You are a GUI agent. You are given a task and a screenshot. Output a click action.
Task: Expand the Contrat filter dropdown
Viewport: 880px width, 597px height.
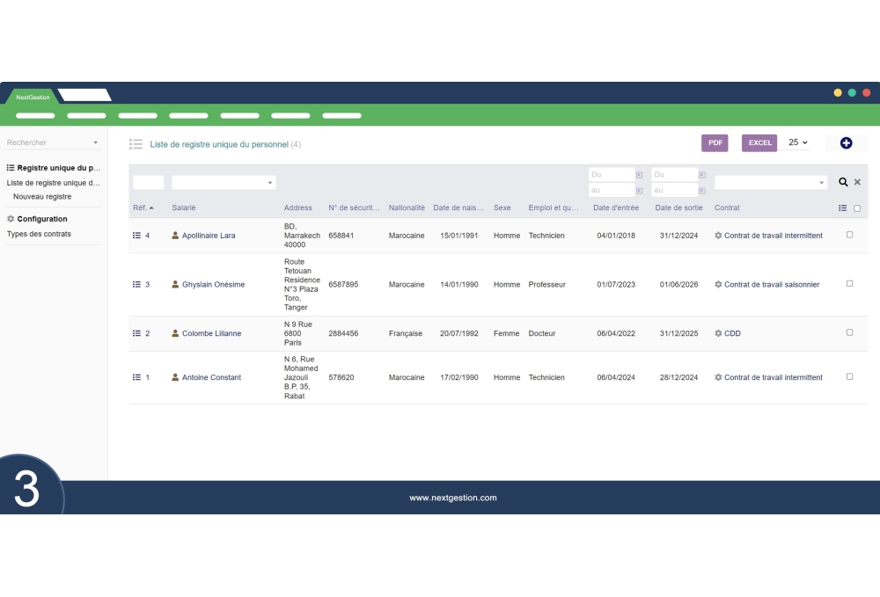coord(771,182)
